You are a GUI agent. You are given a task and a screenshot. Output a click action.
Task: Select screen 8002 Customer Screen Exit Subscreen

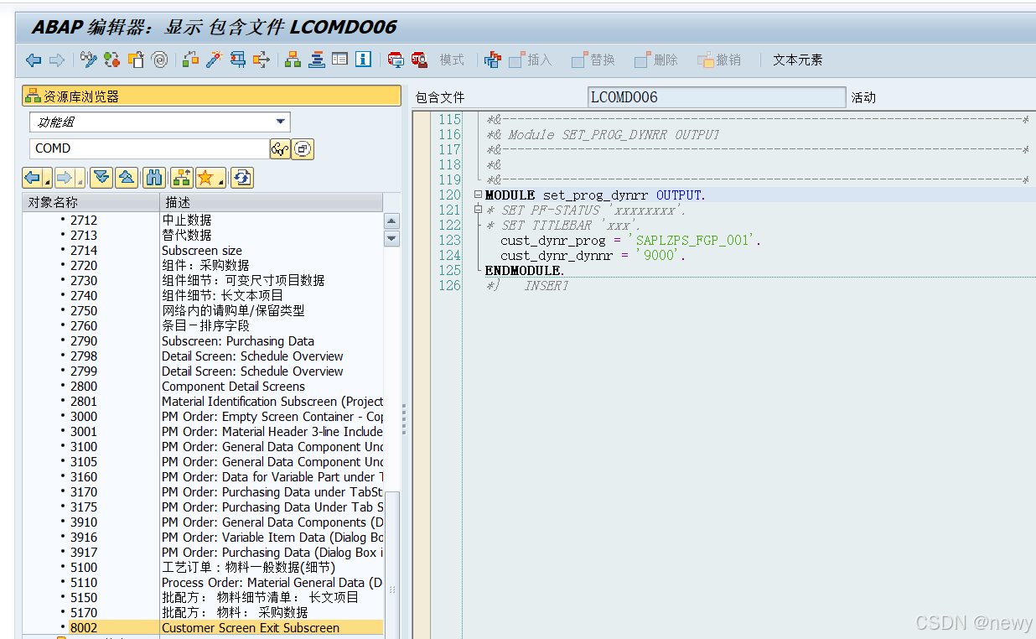point(203,627)
